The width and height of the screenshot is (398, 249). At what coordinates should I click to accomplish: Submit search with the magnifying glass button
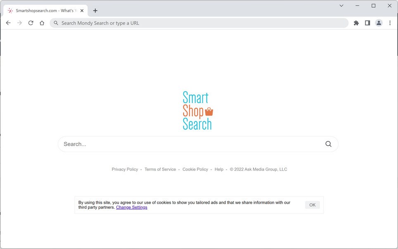click(328, 144)
